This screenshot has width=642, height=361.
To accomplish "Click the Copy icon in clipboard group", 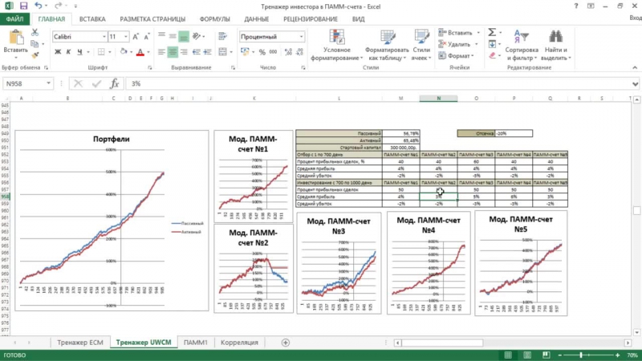I will tap(35, 43).
